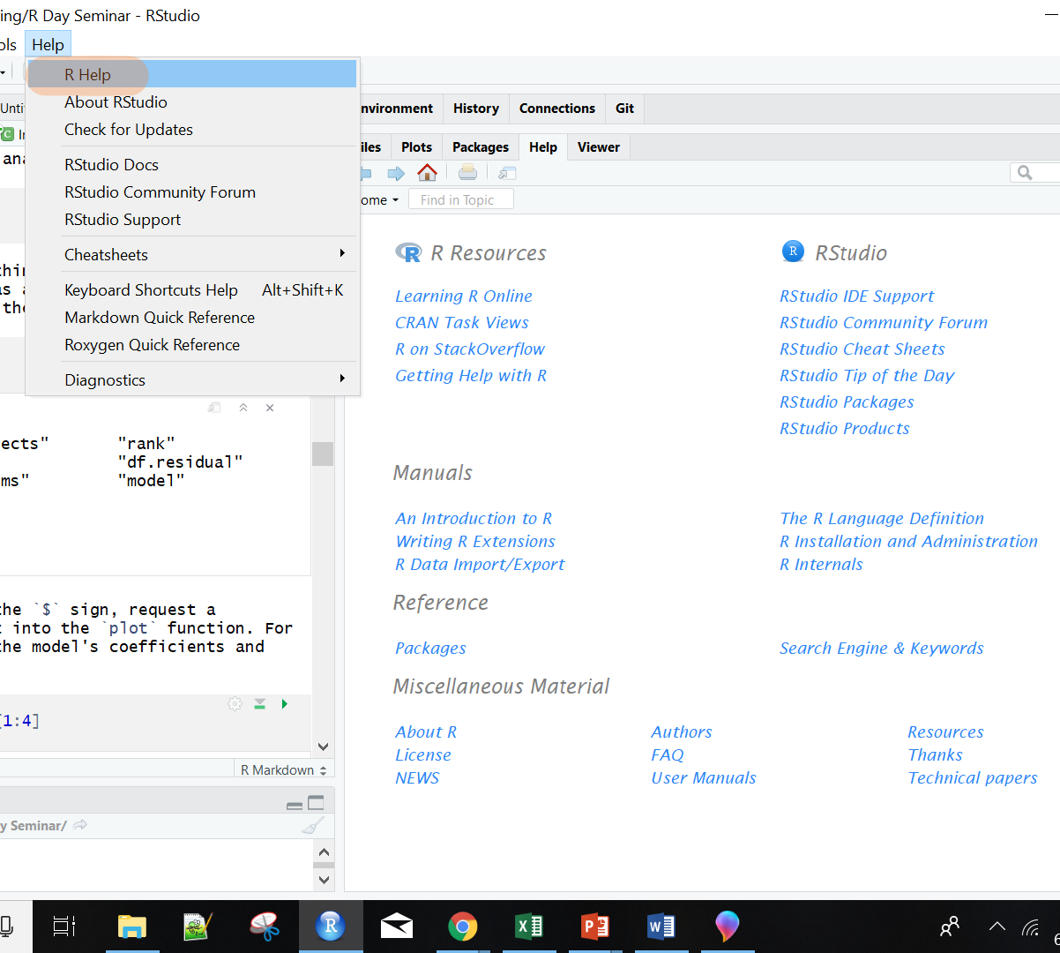This screenshot has width=1060, height=953.
Task: Run the current code chunk
Action: coord(284,704)
